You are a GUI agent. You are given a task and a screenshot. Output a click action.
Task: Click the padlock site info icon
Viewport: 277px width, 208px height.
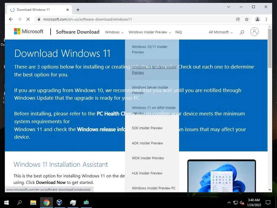click(x=39, y=19)
